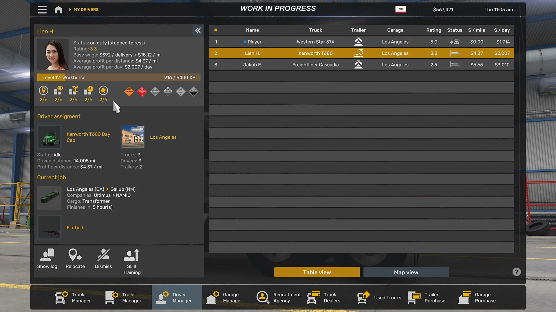Image resolution: width=556 pixels, height=312 pixels.
Task: Open the Kenworth T680 Day Cab link
Action: 88,137
